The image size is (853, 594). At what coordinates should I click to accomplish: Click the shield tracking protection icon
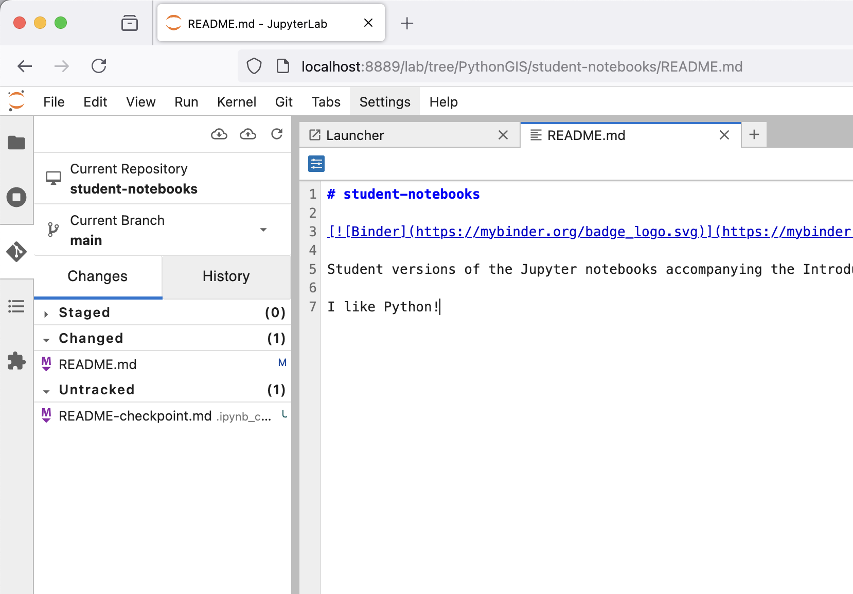254,66
